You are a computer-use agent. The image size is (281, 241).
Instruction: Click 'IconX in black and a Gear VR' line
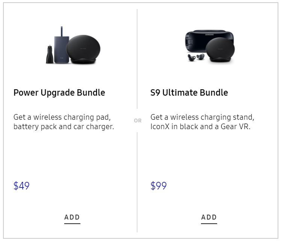click(x=200, y=127)
